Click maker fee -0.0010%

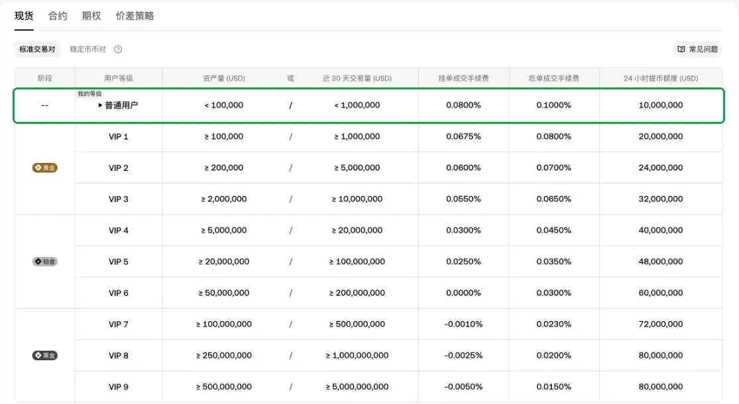coord(464,324)
